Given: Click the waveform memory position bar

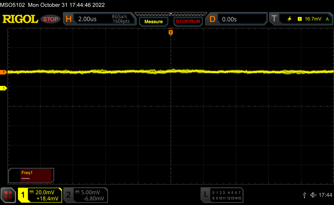Looking at the screenshot, I should [x=171, y=14].
